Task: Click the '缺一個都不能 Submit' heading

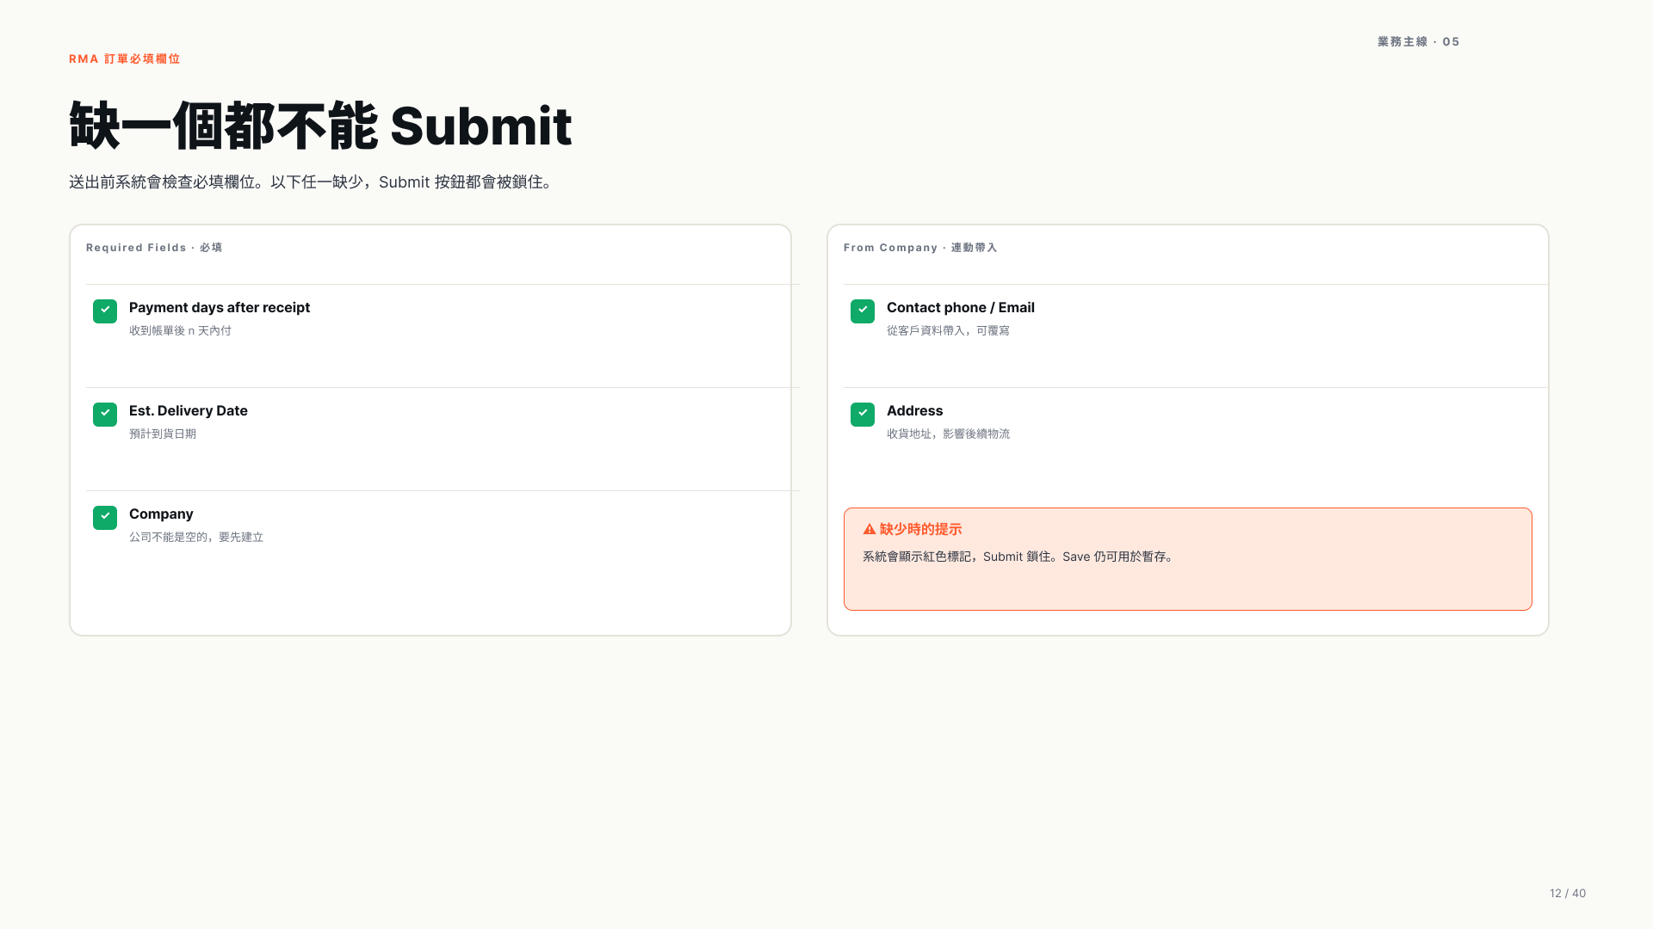Action: pos(320,126)
